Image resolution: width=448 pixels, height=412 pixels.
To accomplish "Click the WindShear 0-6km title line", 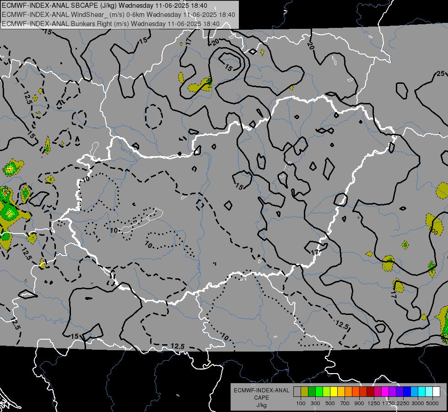I will (118, 15).
